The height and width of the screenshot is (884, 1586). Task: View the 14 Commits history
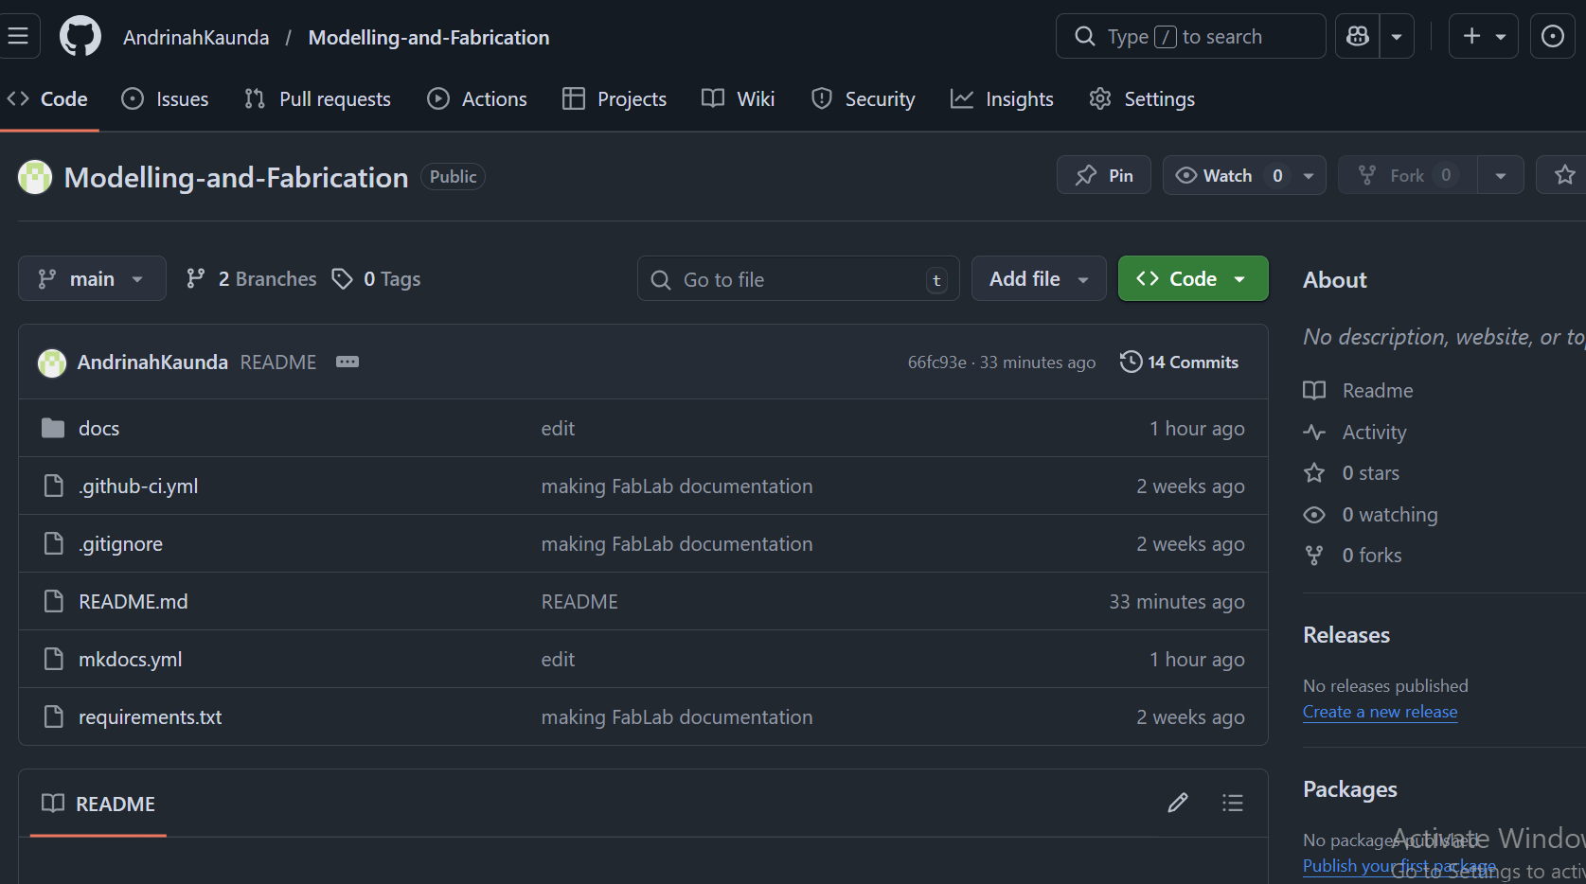(1179, 362)
